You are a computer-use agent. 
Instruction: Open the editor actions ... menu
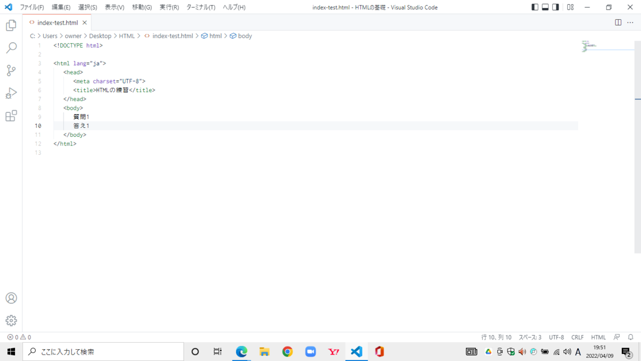point(630,22)
